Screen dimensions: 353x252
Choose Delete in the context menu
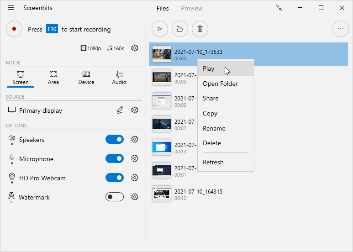coord(226,143)
